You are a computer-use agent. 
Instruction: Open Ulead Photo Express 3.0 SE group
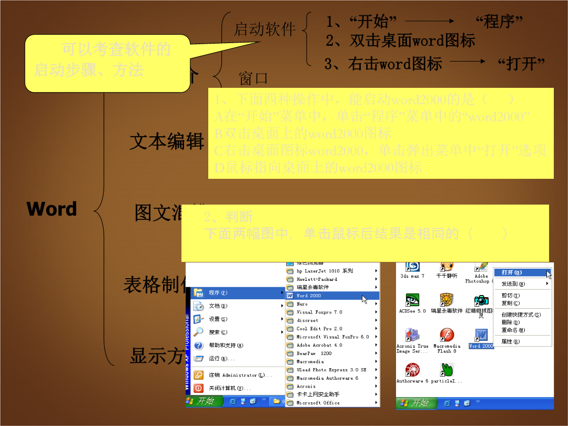(332, 370)
